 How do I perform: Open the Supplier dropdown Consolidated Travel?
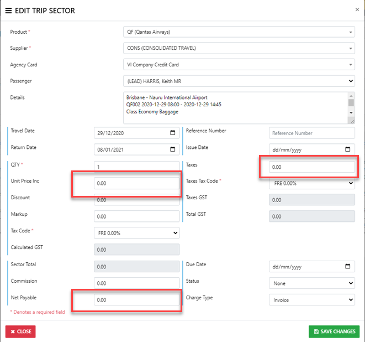238,49
